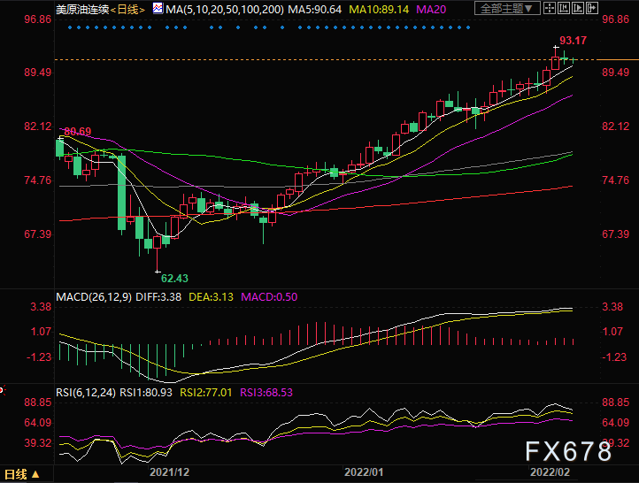Click the left axis 82.12 price label
Screen dimensions: 639x483
point(38,126)
